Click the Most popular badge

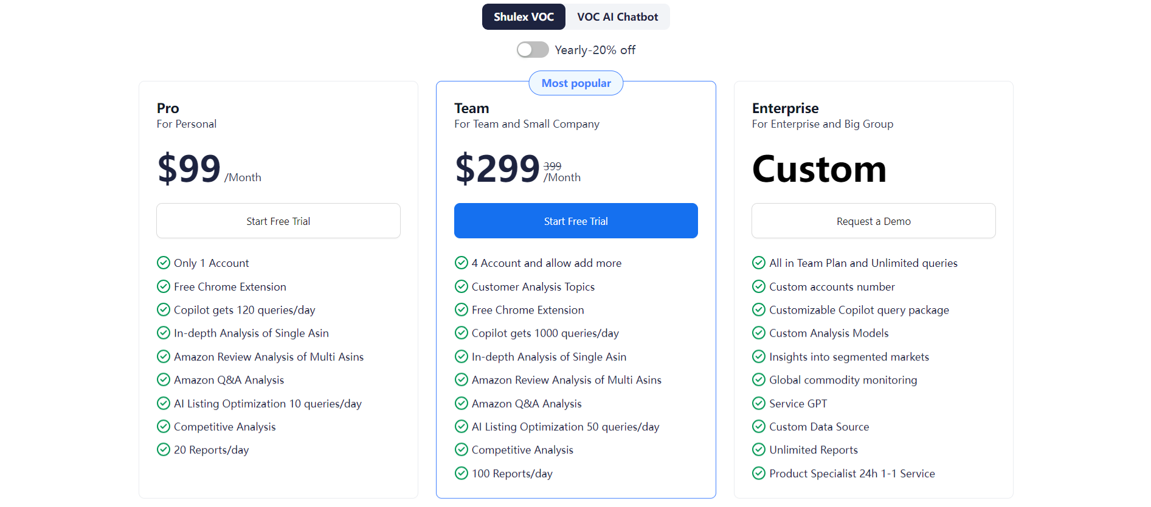576,83
